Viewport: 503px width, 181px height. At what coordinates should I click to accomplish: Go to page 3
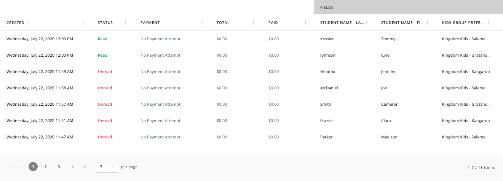pyautogui.click(x=59, y=167)
